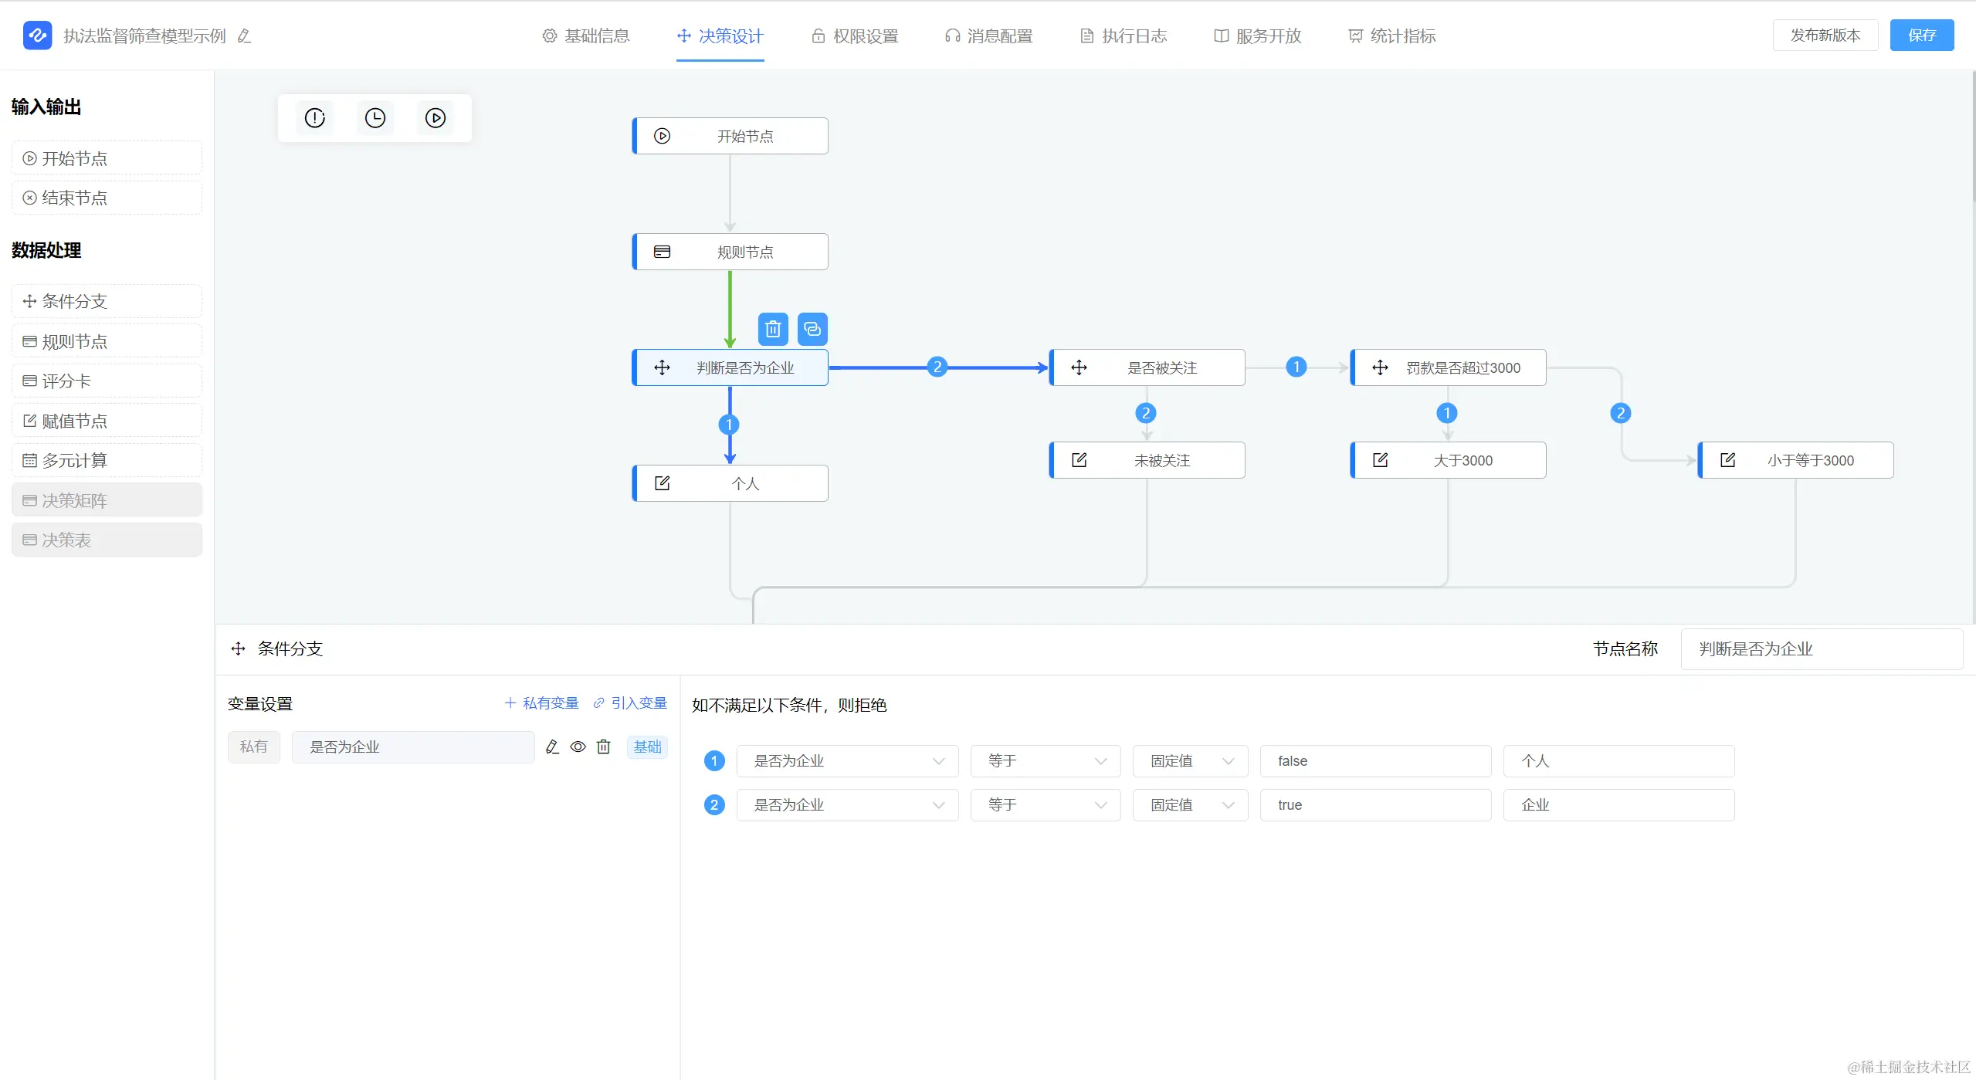Switch to the 权限设置 tab
The width and height of the screenshot is (1976, 1080).
[855, 36]
